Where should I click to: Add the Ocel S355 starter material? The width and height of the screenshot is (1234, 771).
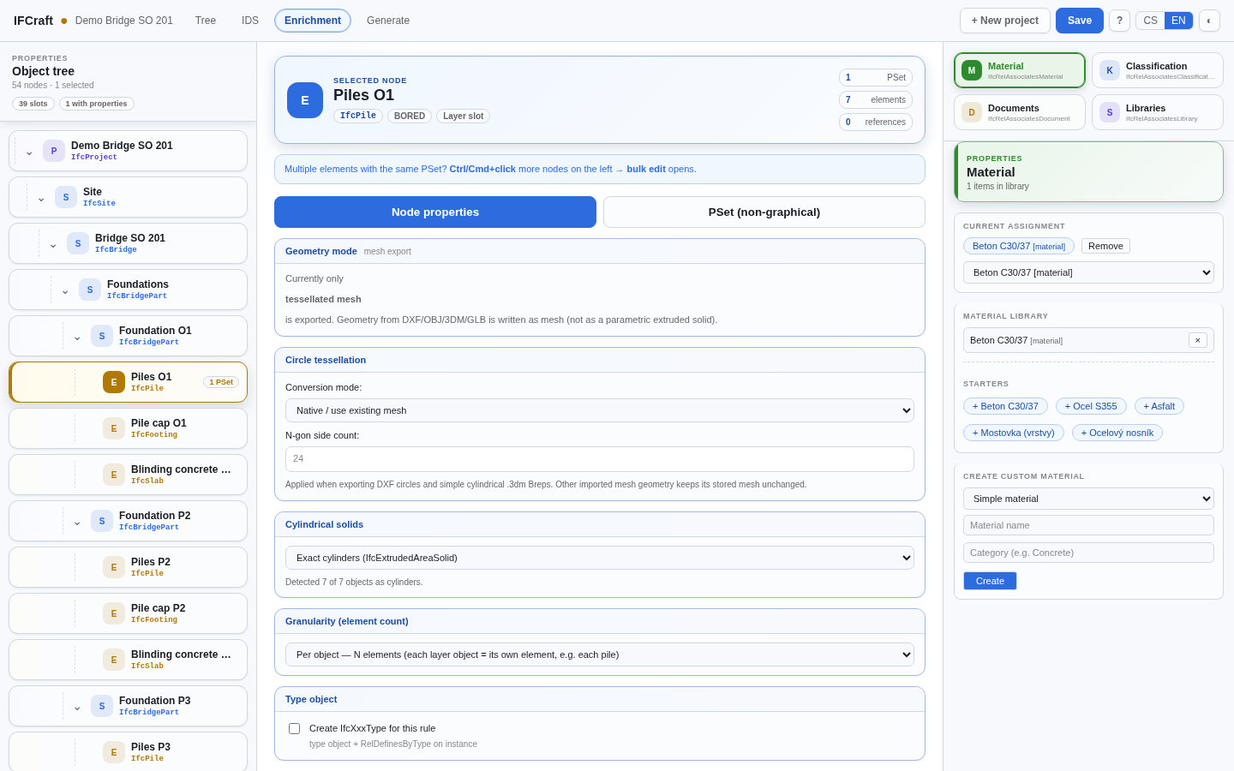[x=1091, y=406]
